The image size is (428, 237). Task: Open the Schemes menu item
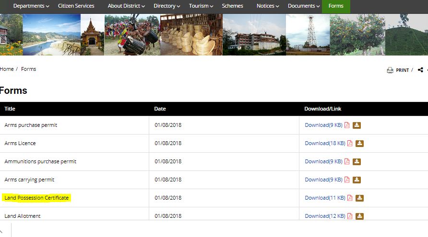(232, 6)
